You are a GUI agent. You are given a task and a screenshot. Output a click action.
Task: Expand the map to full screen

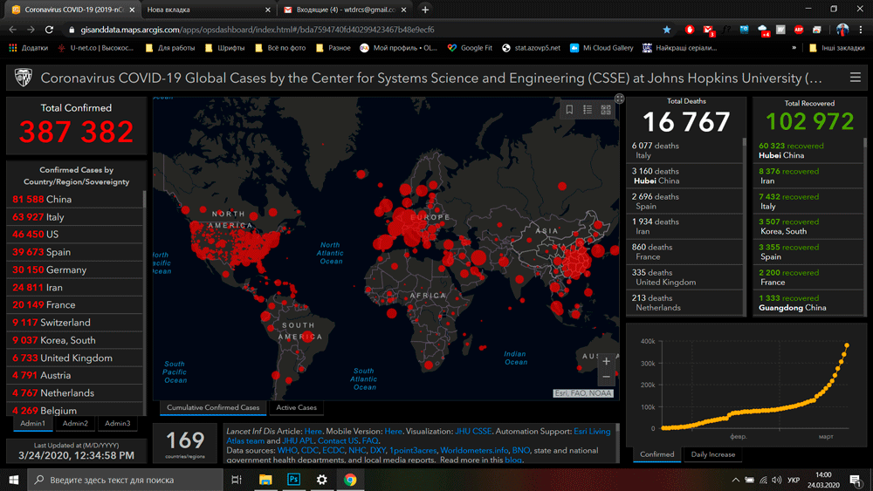(x=619, y=99)
